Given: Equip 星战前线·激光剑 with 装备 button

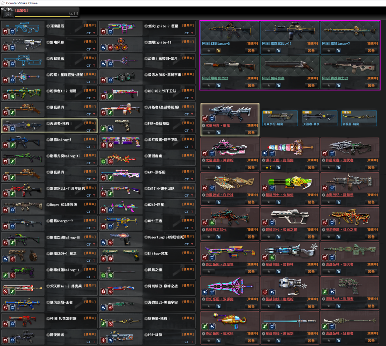Looking at the screenshot, I should 311,341.
